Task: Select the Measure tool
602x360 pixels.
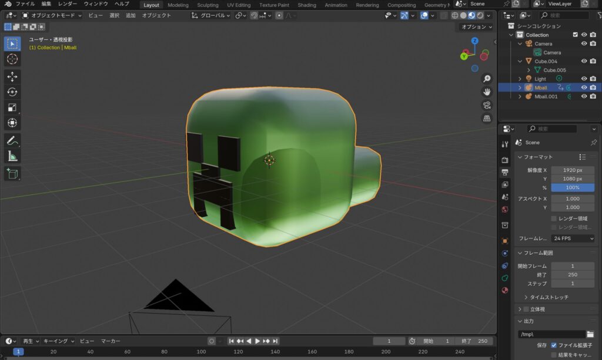Action: [12, 156]
